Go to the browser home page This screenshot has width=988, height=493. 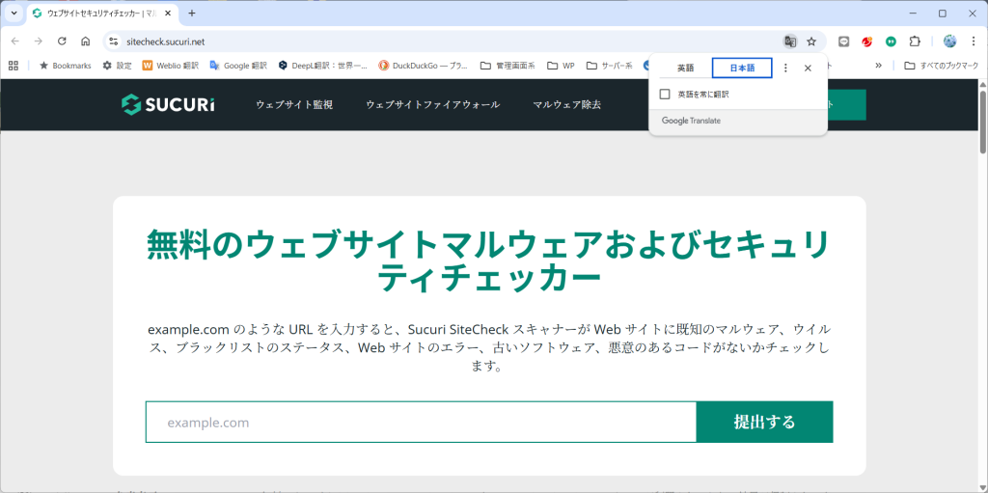click(x=85, y=41)
